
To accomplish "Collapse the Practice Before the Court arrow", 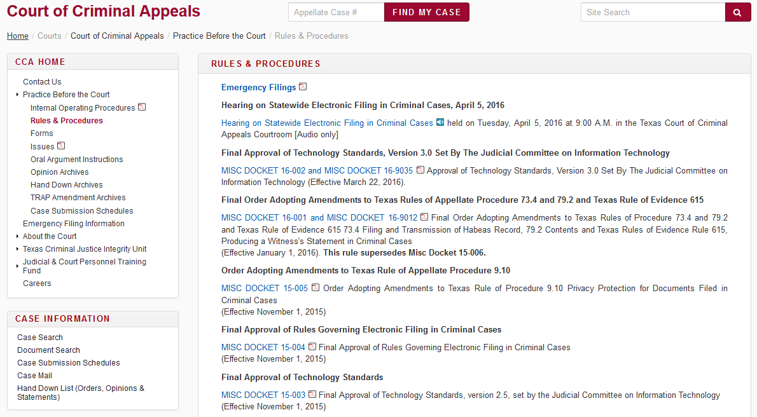I will (17, 95).
